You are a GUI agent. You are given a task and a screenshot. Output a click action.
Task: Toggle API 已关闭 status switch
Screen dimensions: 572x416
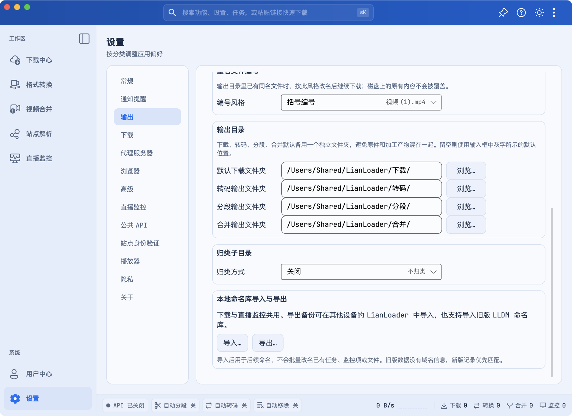[x=125, y=406]
